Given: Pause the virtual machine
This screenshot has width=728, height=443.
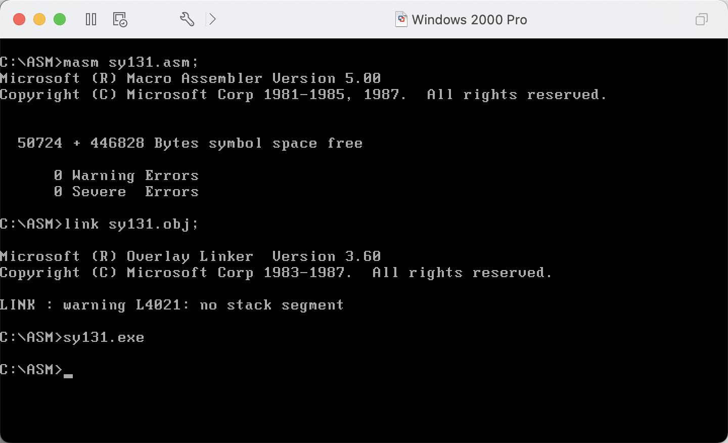Looking at the screenshot, I should pos(91,20).
